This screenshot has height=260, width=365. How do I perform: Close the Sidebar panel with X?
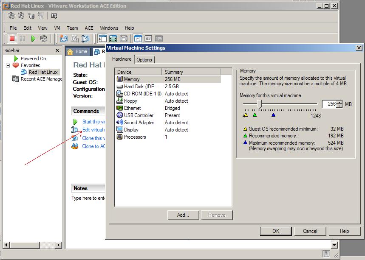coord(57,50)
